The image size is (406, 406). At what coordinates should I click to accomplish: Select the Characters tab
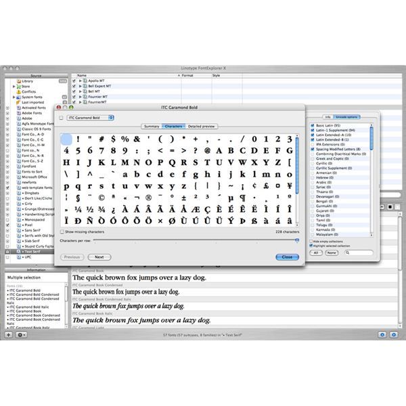point(173,127)
